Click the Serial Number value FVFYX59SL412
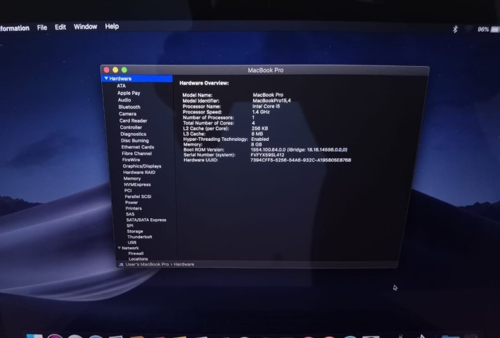This screenshot has height=338, width=500. 267,155
